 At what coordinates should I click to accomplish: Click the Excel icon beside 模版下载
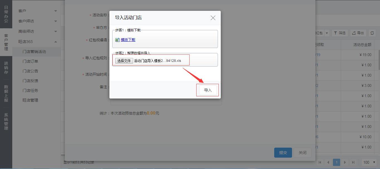tap(117, 40)
